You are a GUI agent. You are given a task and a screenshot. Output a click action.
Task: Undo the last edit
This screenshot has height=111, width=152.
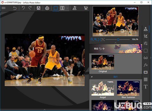click(23, 8)
